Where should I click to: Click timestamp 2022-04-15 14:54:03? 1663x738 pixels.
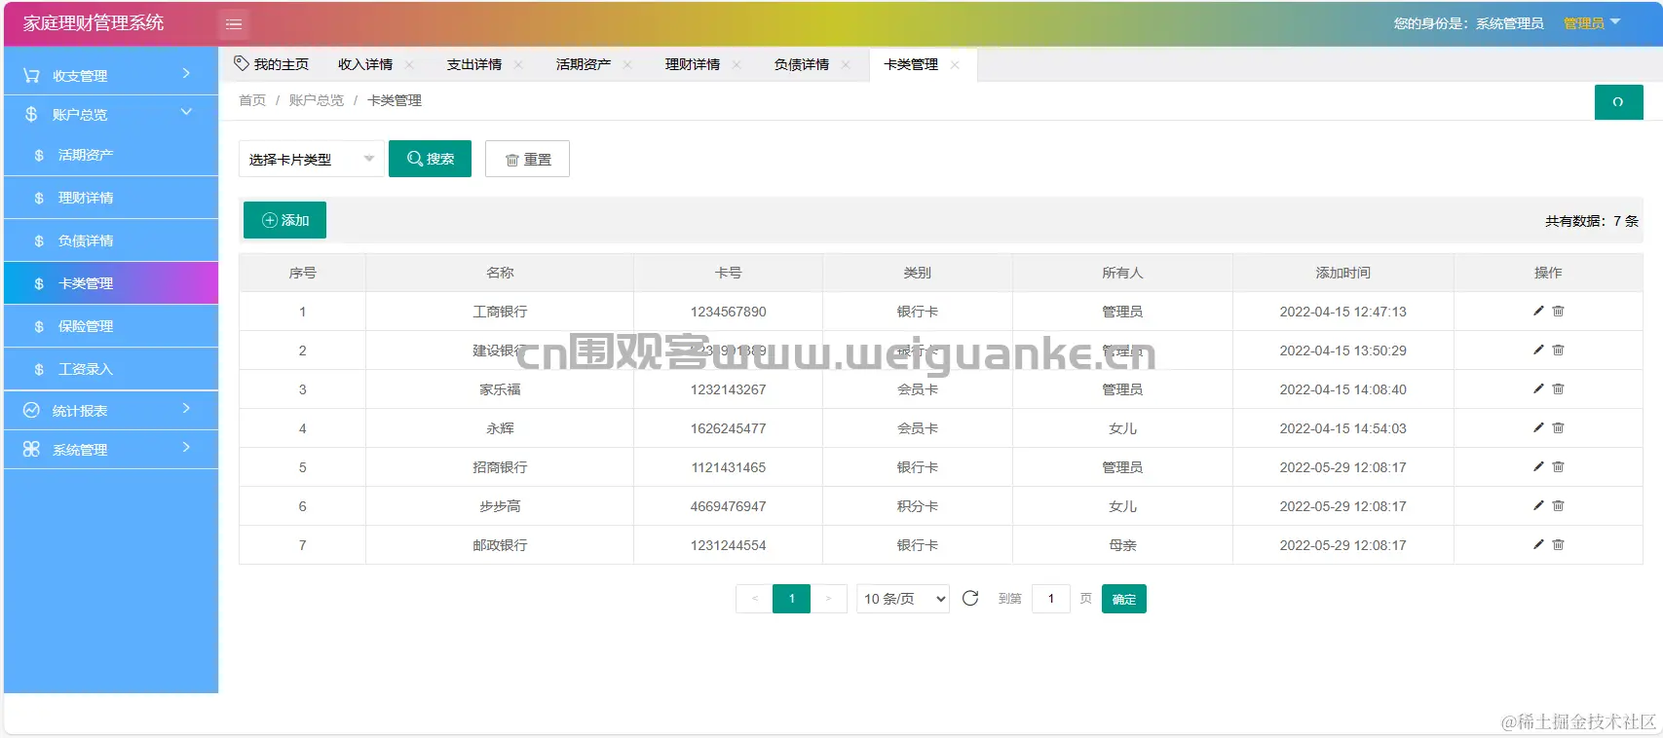[1342, 428]
